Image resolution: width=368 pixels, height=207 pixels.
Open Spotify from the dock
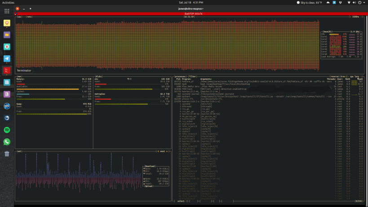coord(7,130)
